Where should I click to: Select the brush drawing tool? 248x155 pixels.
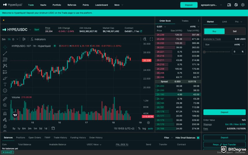pos(5,78)
